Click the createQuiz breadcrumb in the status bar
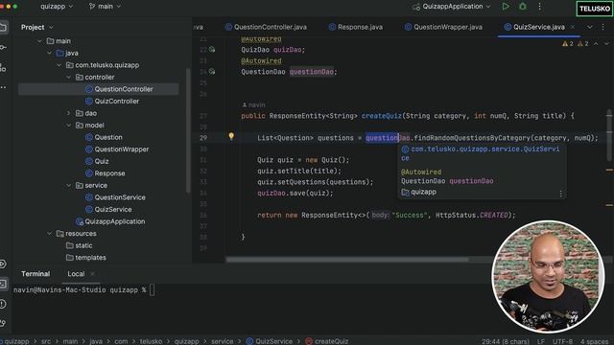614x345 pixels. coord(331,341)
